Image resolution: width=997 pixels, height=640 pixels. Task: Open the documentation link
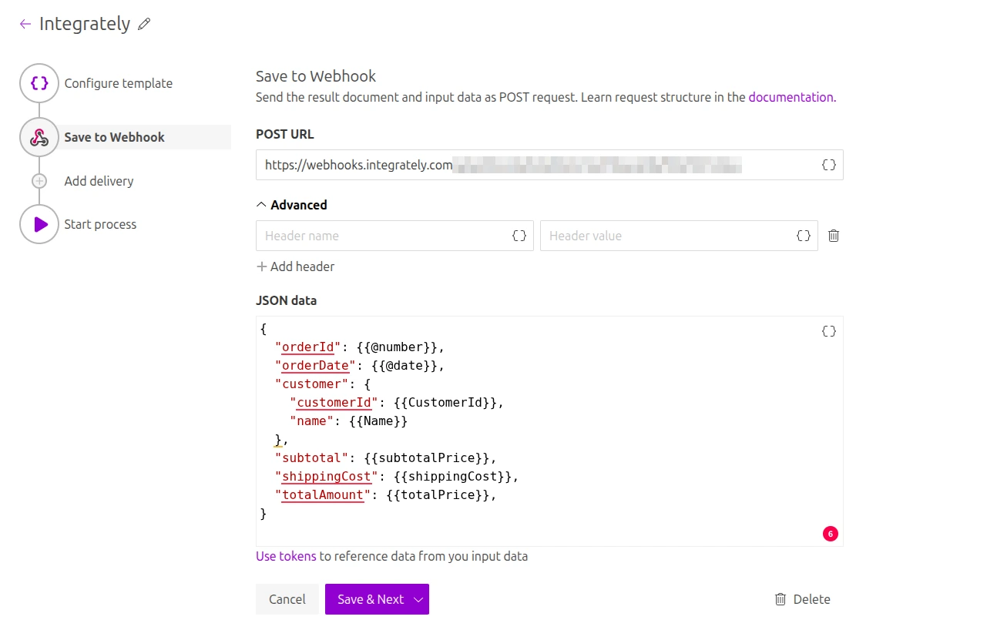791,97
